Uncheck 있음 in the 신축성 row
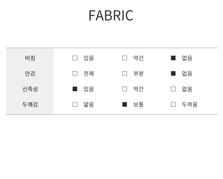The width and height of the screenshot is (223, 179). point(75,89)
